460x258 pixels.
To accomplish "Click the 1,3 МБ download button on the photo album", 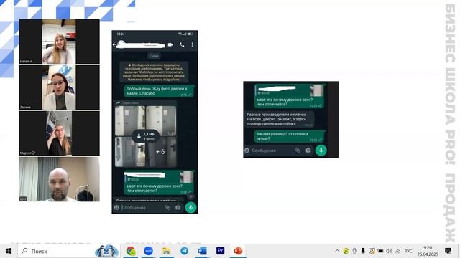I will (x=145, y=136).
